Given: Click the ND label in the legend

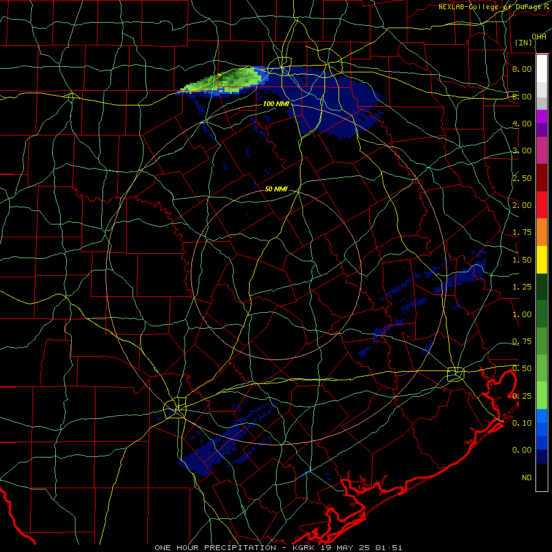Looking at the screenshot, I should [x=527, y=478].
